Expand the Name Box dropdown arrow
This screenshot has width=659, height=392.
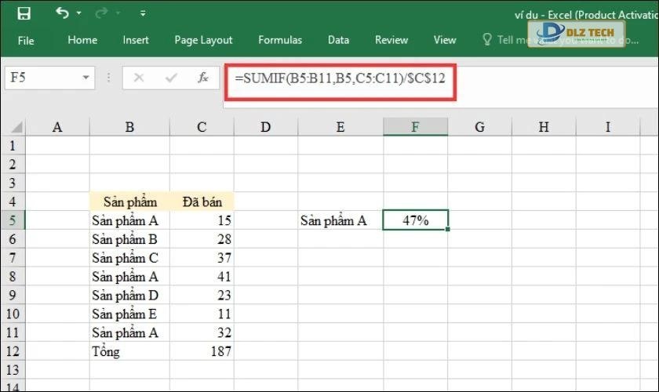point(86,78)
